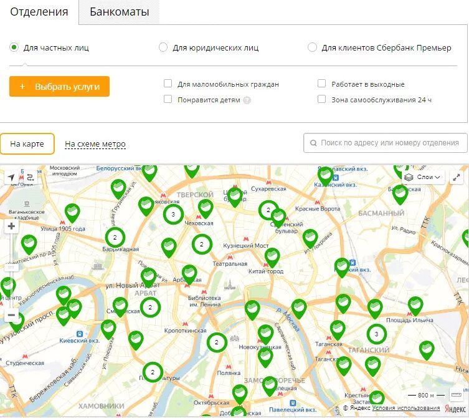The width and height of the screenshot is (469, 418).
Task: Click the help icon beside Понравится детям
Action: click(x=247, y=100)
